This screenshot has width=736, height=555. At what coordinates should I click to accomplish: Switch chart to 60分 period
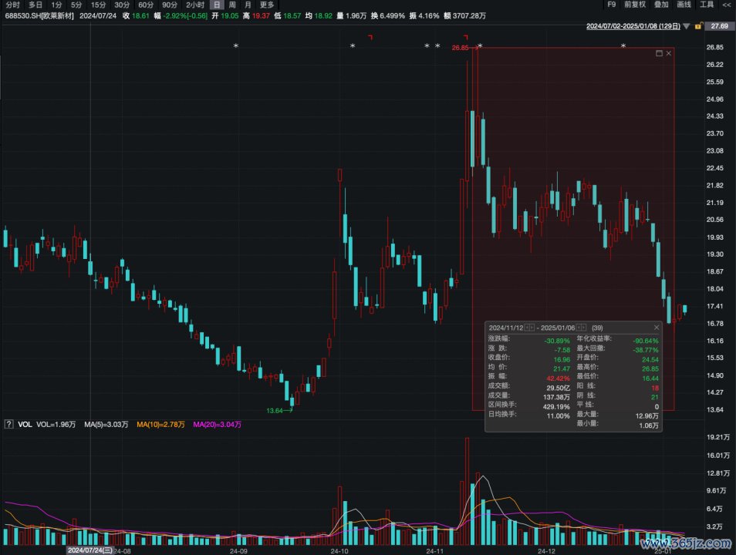click(x=146, y=5)
